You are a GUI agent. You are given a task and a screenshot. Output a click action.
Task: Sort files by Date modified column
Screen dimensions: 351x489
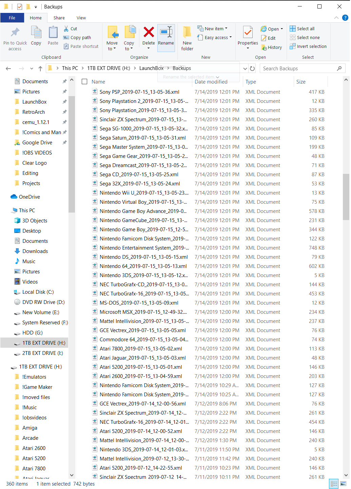tap(211, 82)
